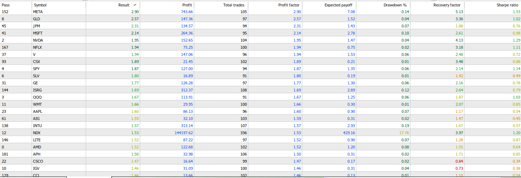Click Sharpe ratio value 1.53
Viewport: 521px width, 178px height.
(516, 12)
